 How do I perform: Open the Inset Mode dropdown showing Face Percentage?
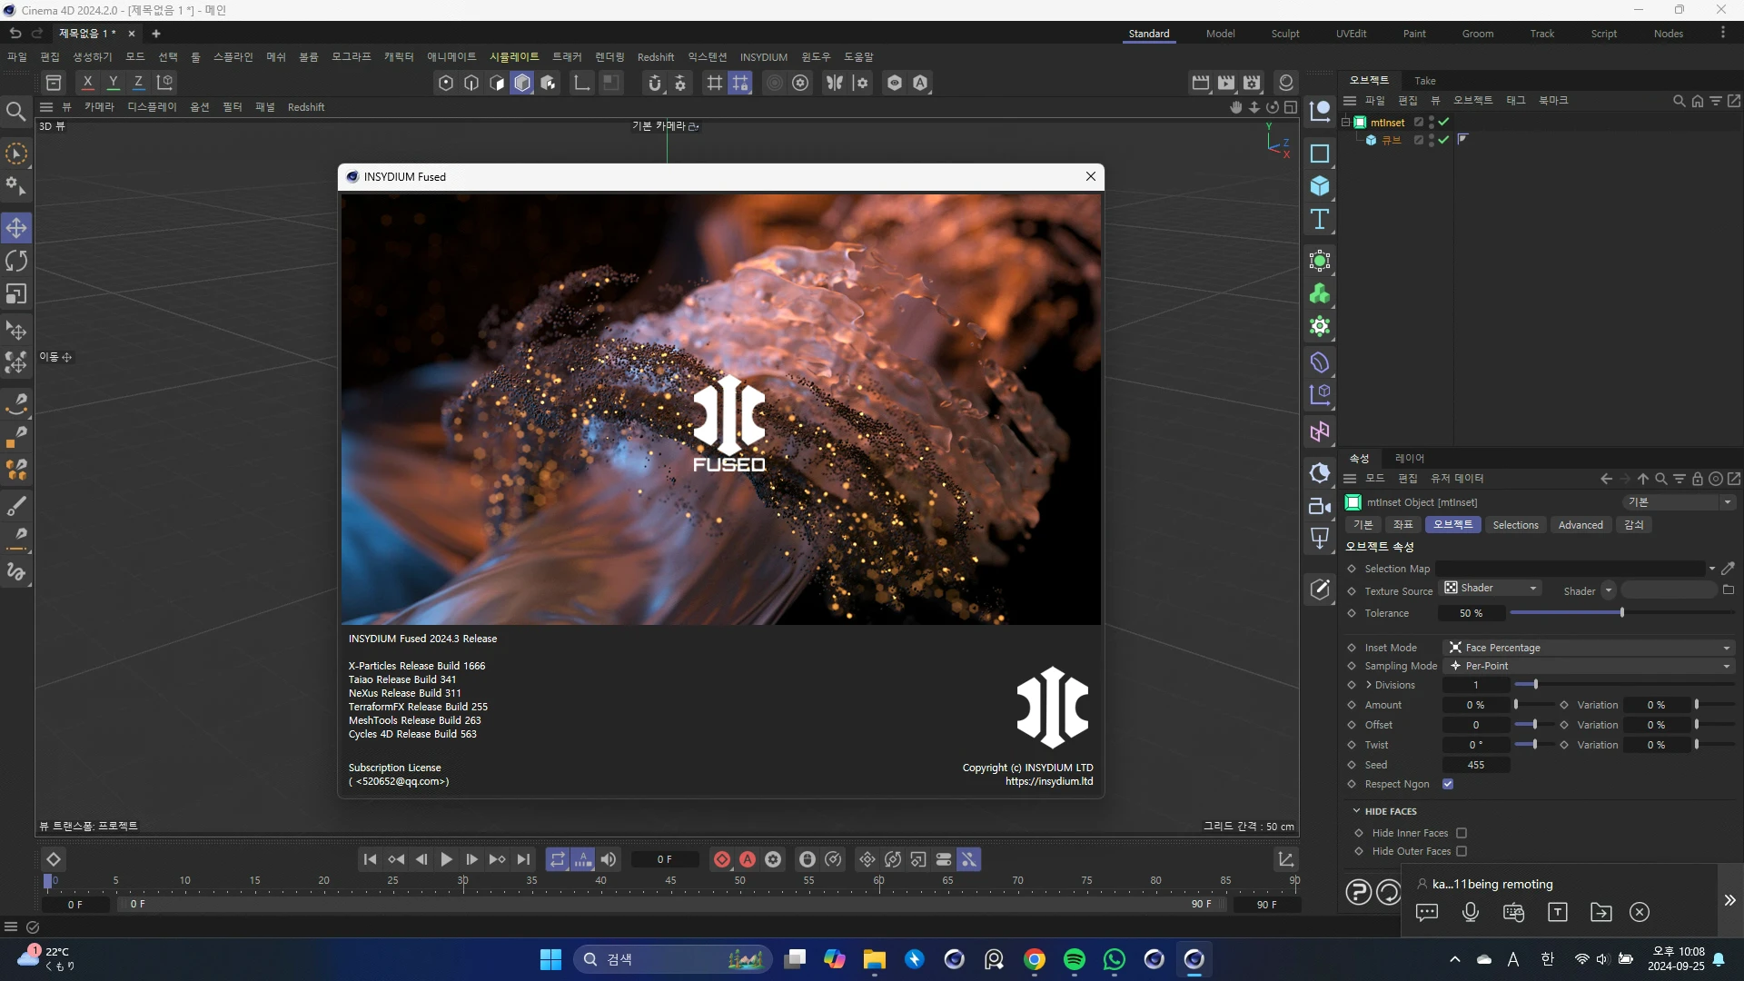click(x=1590, y=647)
